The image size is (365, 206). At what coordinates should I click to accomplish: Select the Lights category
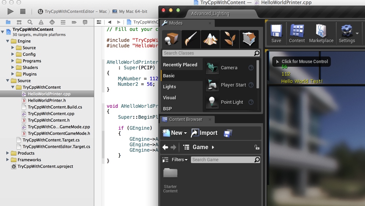tap(181, 87)
